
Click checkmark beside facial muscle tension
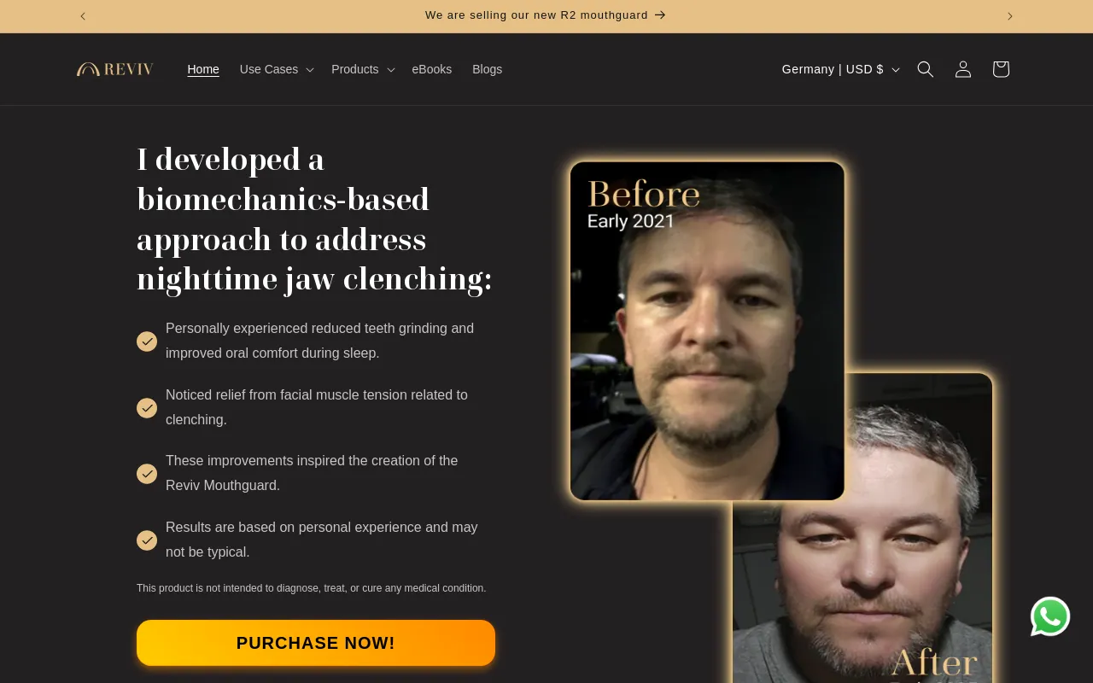147,408
